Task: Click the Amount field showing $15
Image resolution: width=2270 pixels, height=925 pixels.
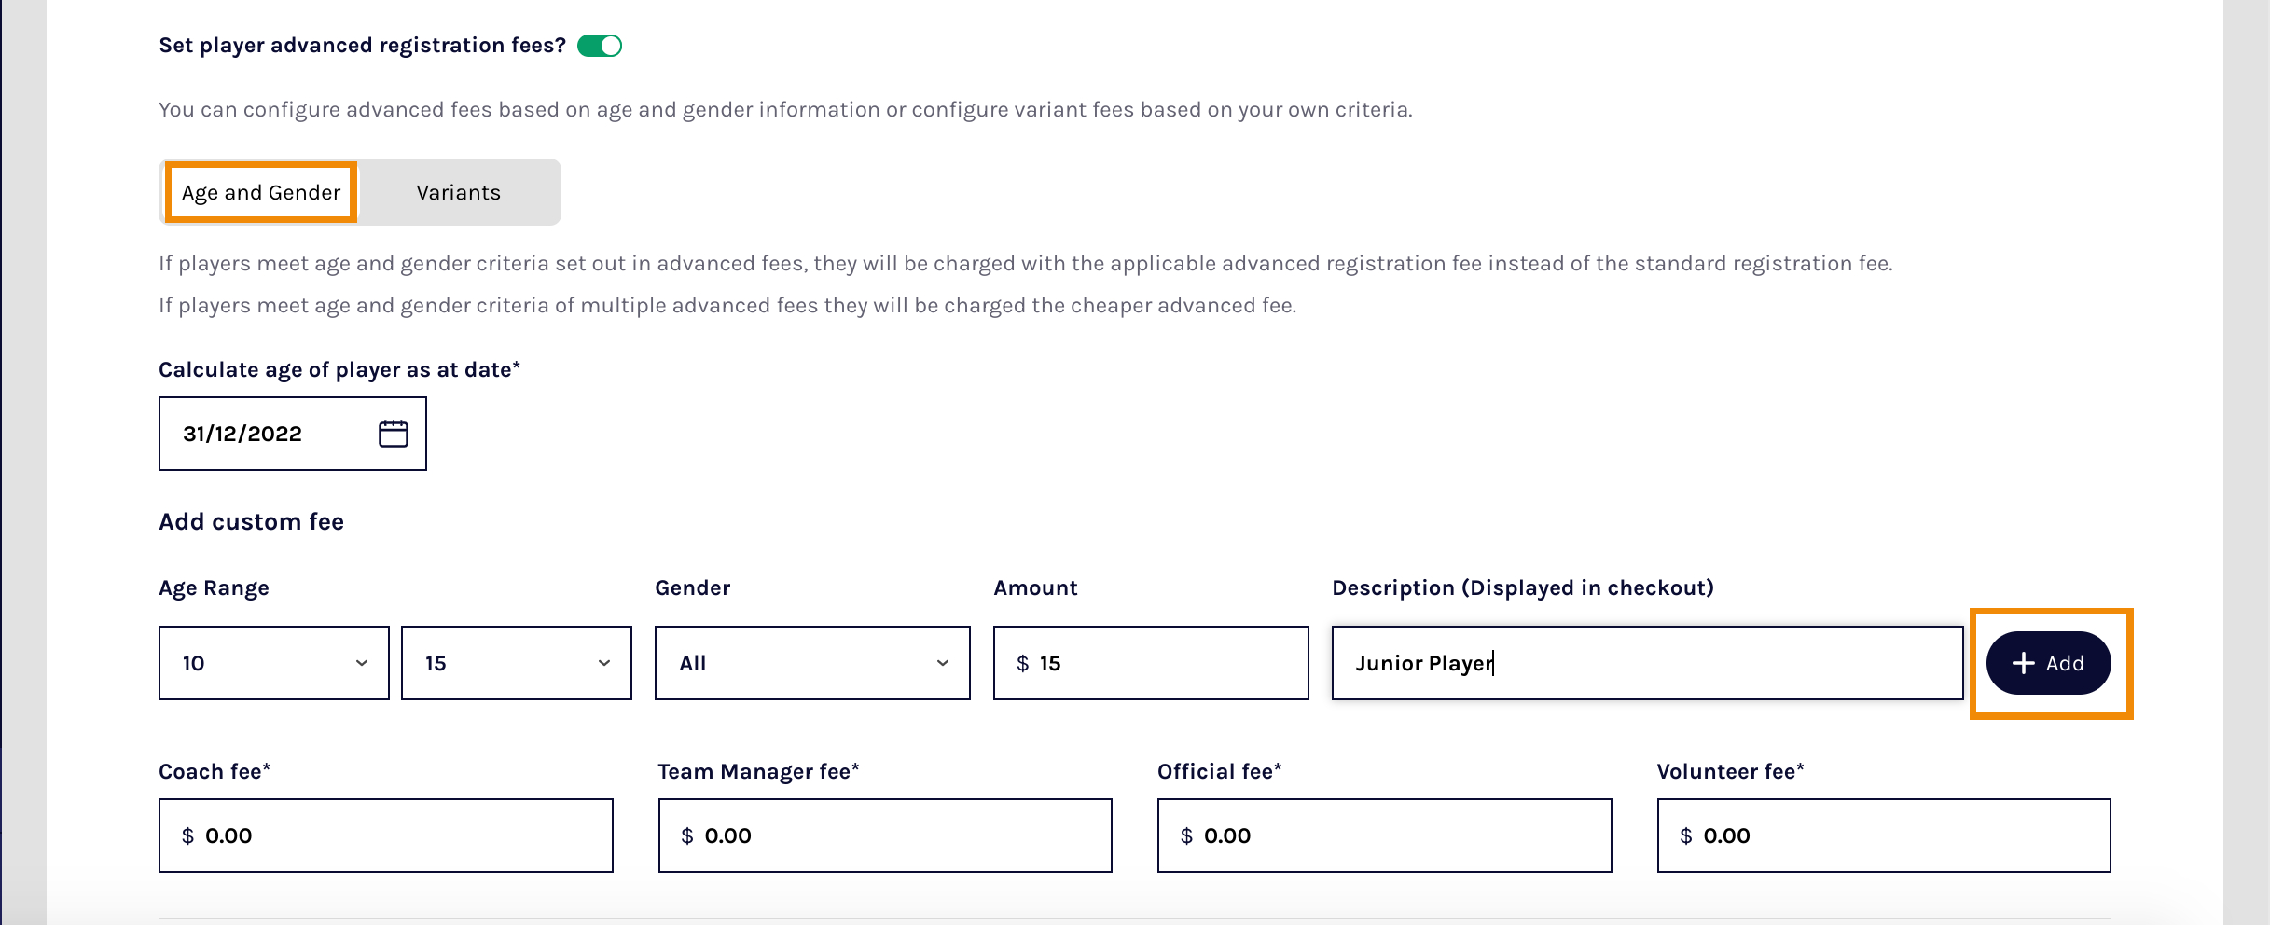Action: (x=1150, y=663)
